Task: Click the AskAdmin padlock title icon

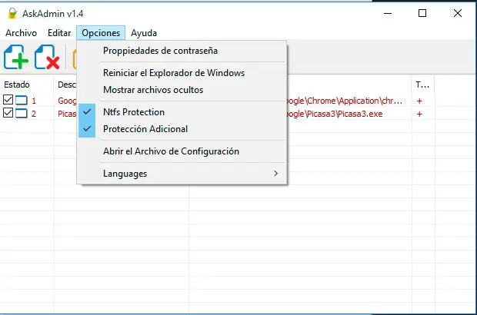Action: click(x=11, y=12)
